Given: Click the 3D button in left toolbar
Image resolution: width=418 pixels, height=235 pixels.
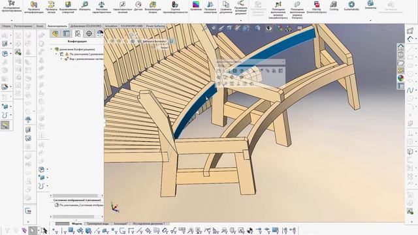Looking at the screenshot, I should click(x=28, y=211).
